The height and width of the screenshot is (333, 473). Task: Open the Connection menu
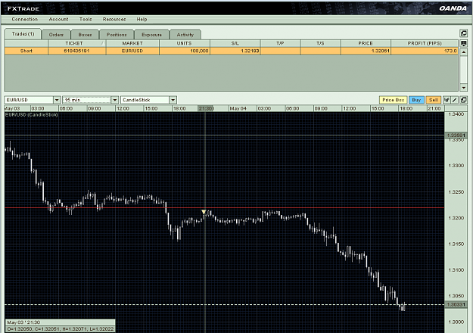pyautogui.click(x=25, y=20)
